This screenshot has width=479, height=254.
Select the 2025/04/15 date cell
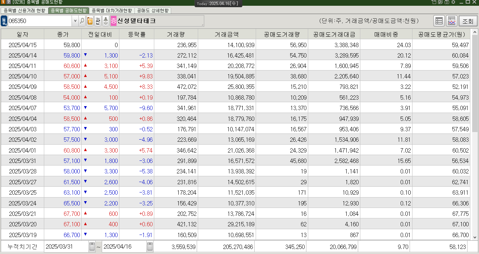coord(23,45)
